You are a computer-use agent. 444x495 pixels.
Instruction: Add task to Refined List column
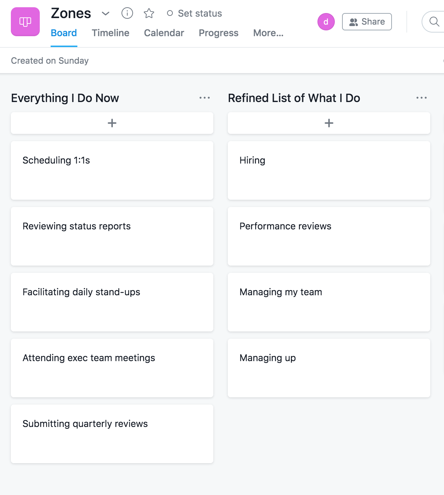[x=329, y=123]
